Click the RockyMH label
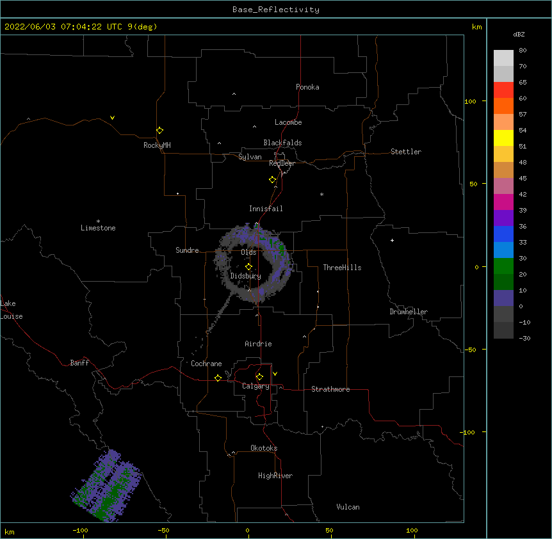This screenshot has width=552, height=539. tap(157, 145)
